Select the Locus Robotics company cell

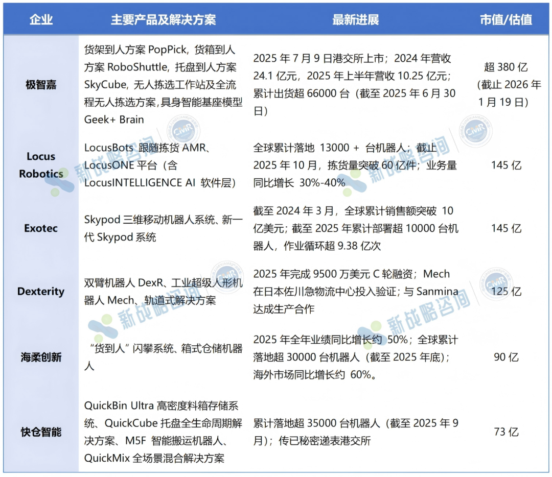[41, 165]
